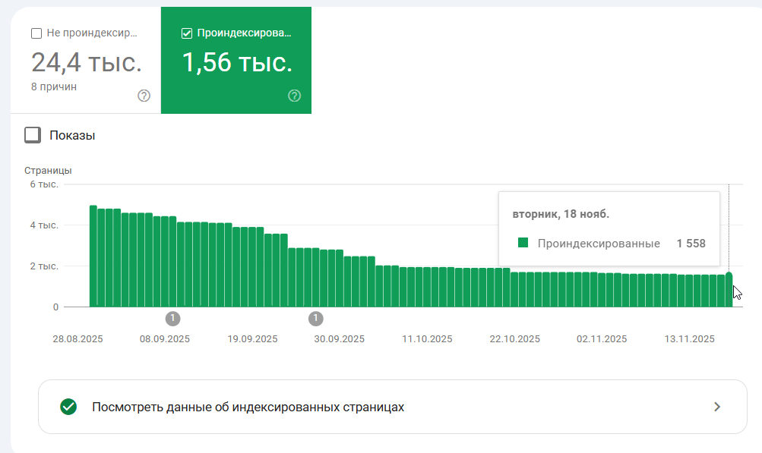Image resolution: width=762 pixels, height=453 pixels.
Task: Click the '8 причин' text
Action: coord(54,87)
